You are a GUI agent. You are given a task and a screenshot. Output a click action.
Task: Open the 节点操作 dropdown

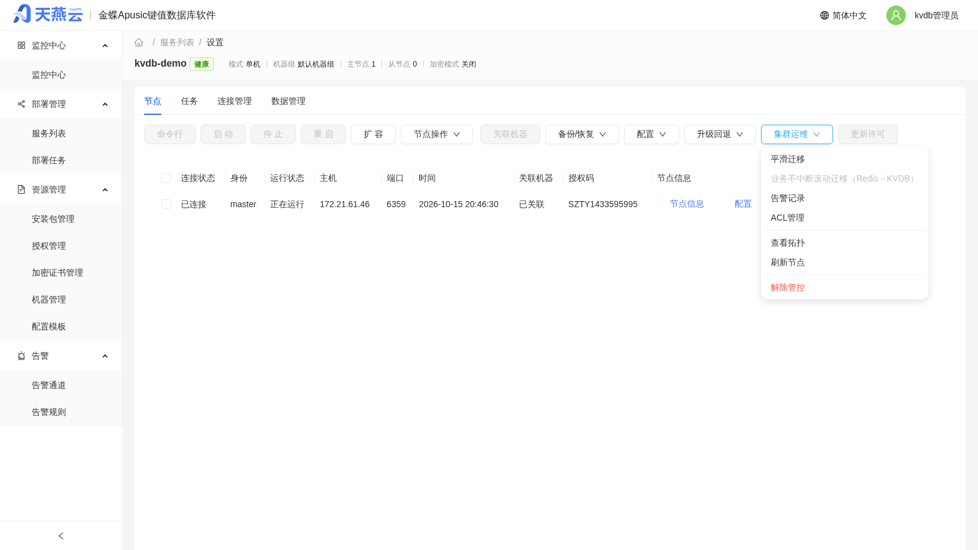coord(437,134)
